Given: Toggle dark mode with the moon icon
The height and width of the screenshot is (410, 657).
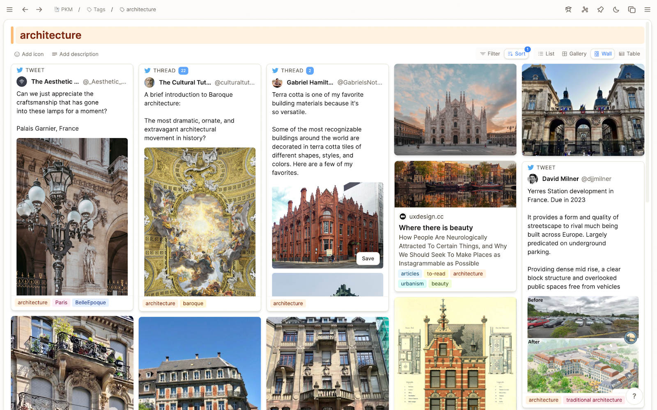Looking at the screenshot, I should 616,9.
